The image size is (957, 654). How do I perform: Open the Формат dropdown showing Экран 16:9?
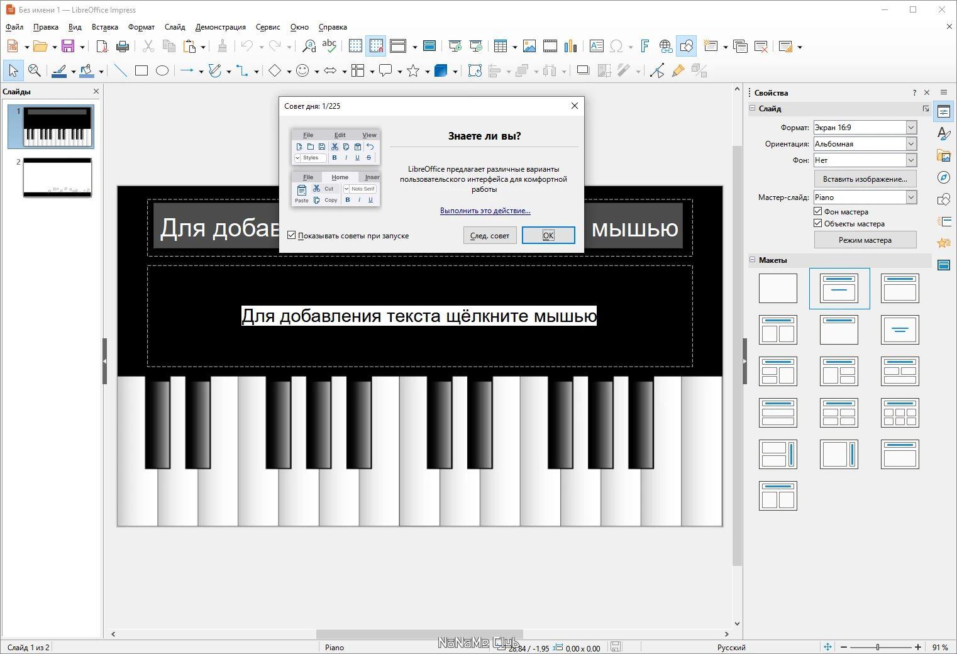(865, 128)
